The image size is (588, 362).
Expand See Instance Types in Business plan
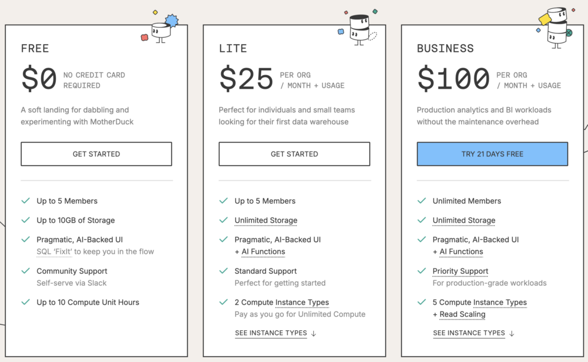coord(469,333)
